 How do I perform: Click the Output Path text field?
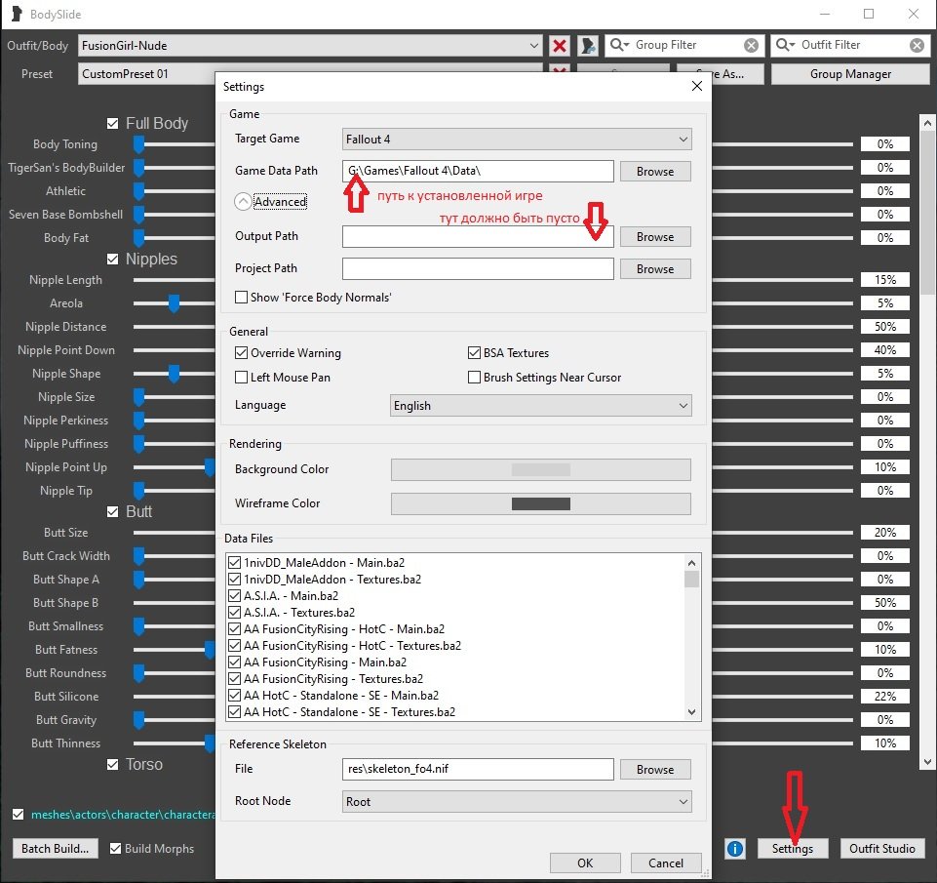(x=478, y=237)
